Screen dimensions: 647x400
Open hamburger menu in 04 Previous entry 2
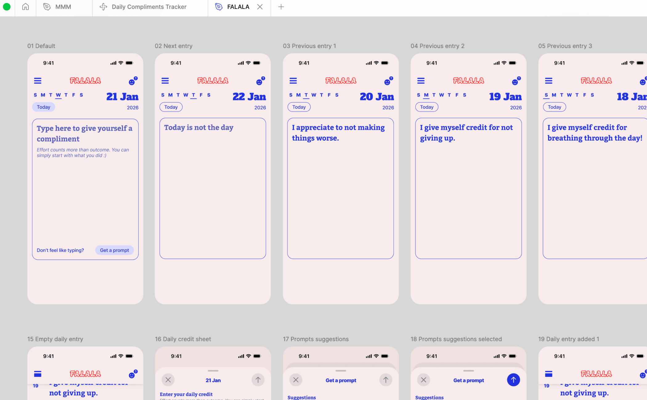point(421,81)
